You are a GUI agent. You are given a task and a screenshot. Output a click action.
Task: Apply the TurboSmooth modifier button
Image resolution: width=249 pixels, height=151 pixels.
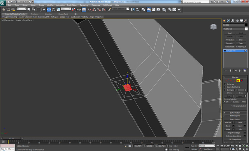[x=230, y=47]
